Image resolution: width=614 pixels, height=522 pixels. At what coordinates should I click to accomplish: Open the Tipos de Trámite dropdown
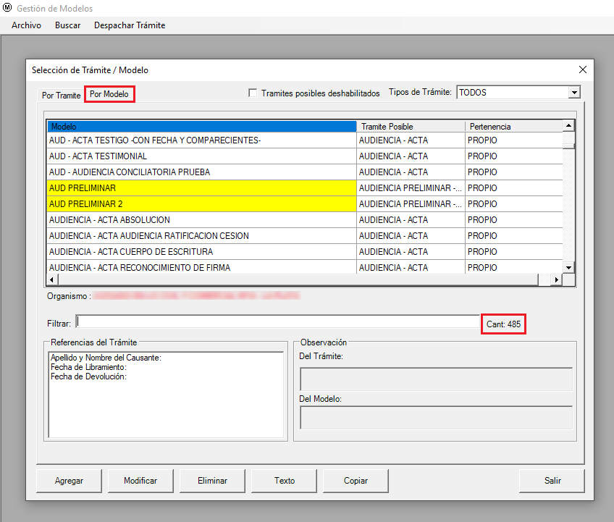[x=574, y=93]
